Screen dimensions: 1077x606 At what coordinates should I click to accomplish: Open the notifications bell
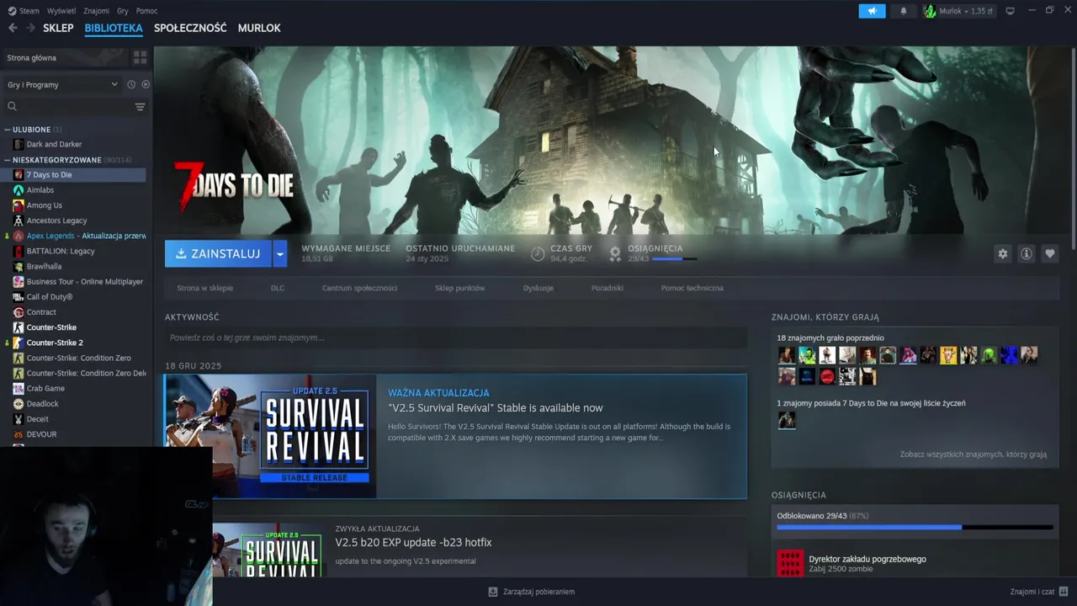[x=904, y=11]
